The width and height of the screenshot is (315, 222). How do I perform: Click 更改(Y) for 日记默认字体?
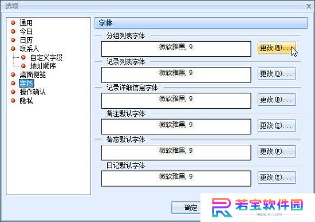pos(277,177)
